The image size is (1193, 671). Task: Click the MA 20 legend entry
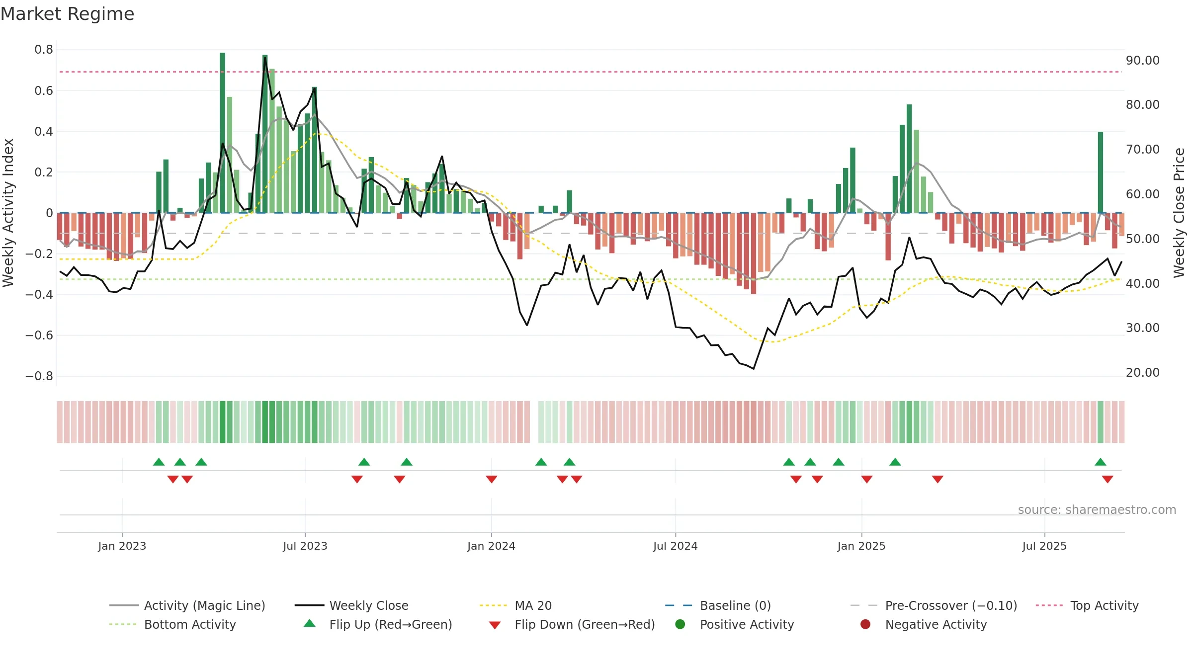515,605
